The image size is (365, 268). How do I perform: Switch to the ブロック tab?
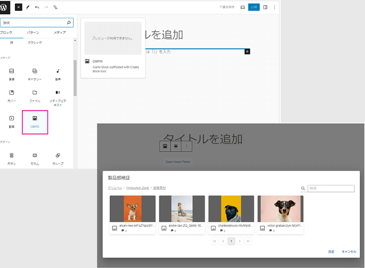pyautogui.click(x=6, y=32)
